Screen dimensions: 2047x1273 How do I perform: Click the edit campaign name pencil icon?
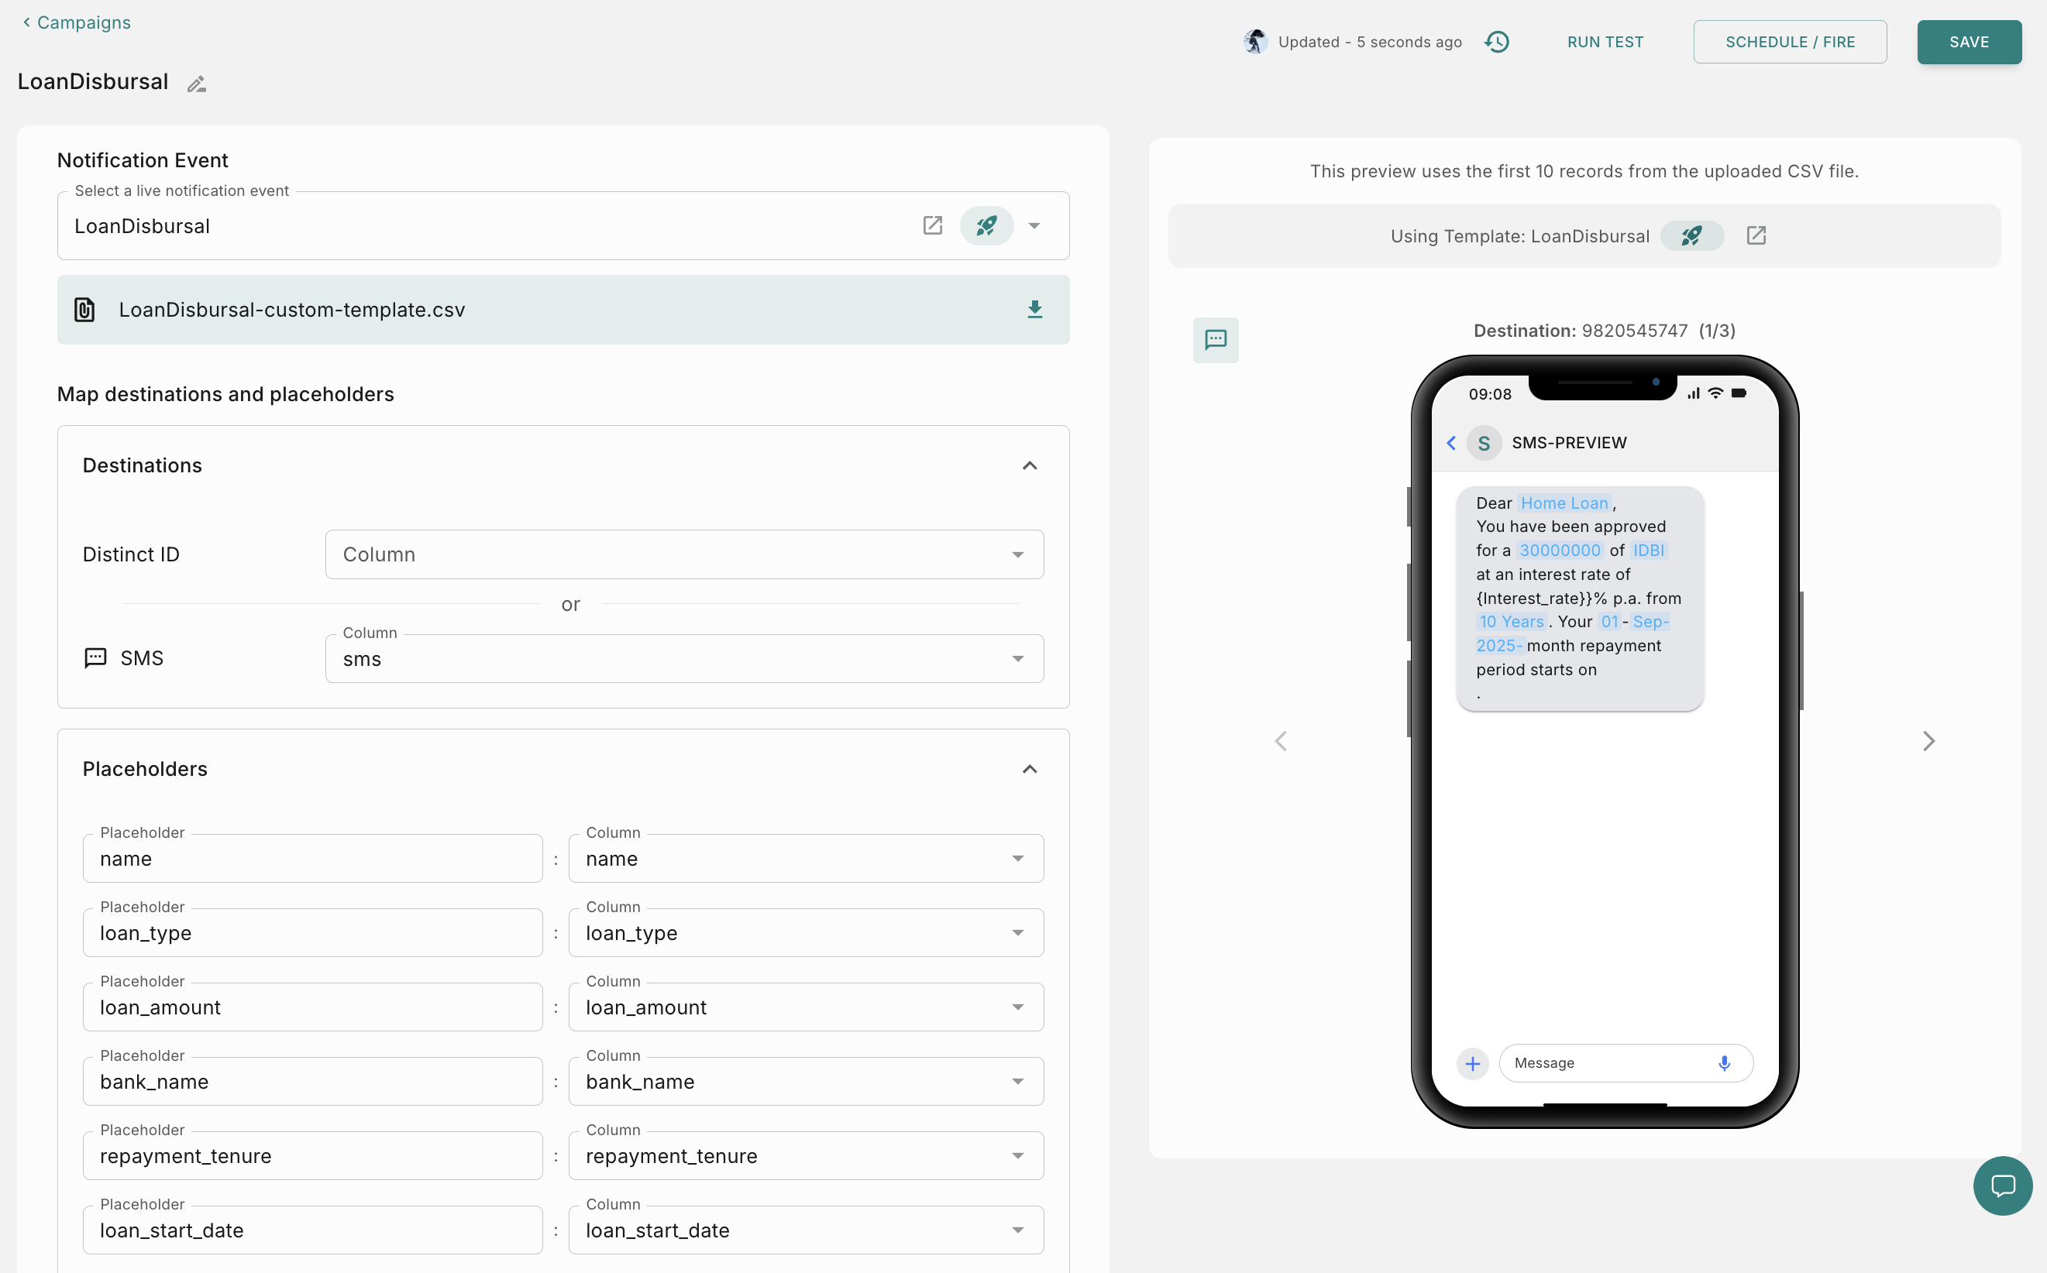pyautogui.click(x=196, y=84)
